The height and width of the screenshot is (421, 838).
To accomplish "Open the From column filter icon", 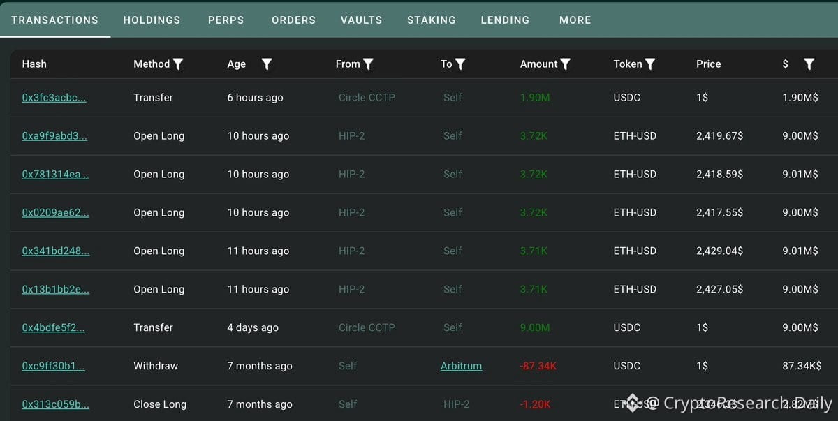I will tap(368, 64).
